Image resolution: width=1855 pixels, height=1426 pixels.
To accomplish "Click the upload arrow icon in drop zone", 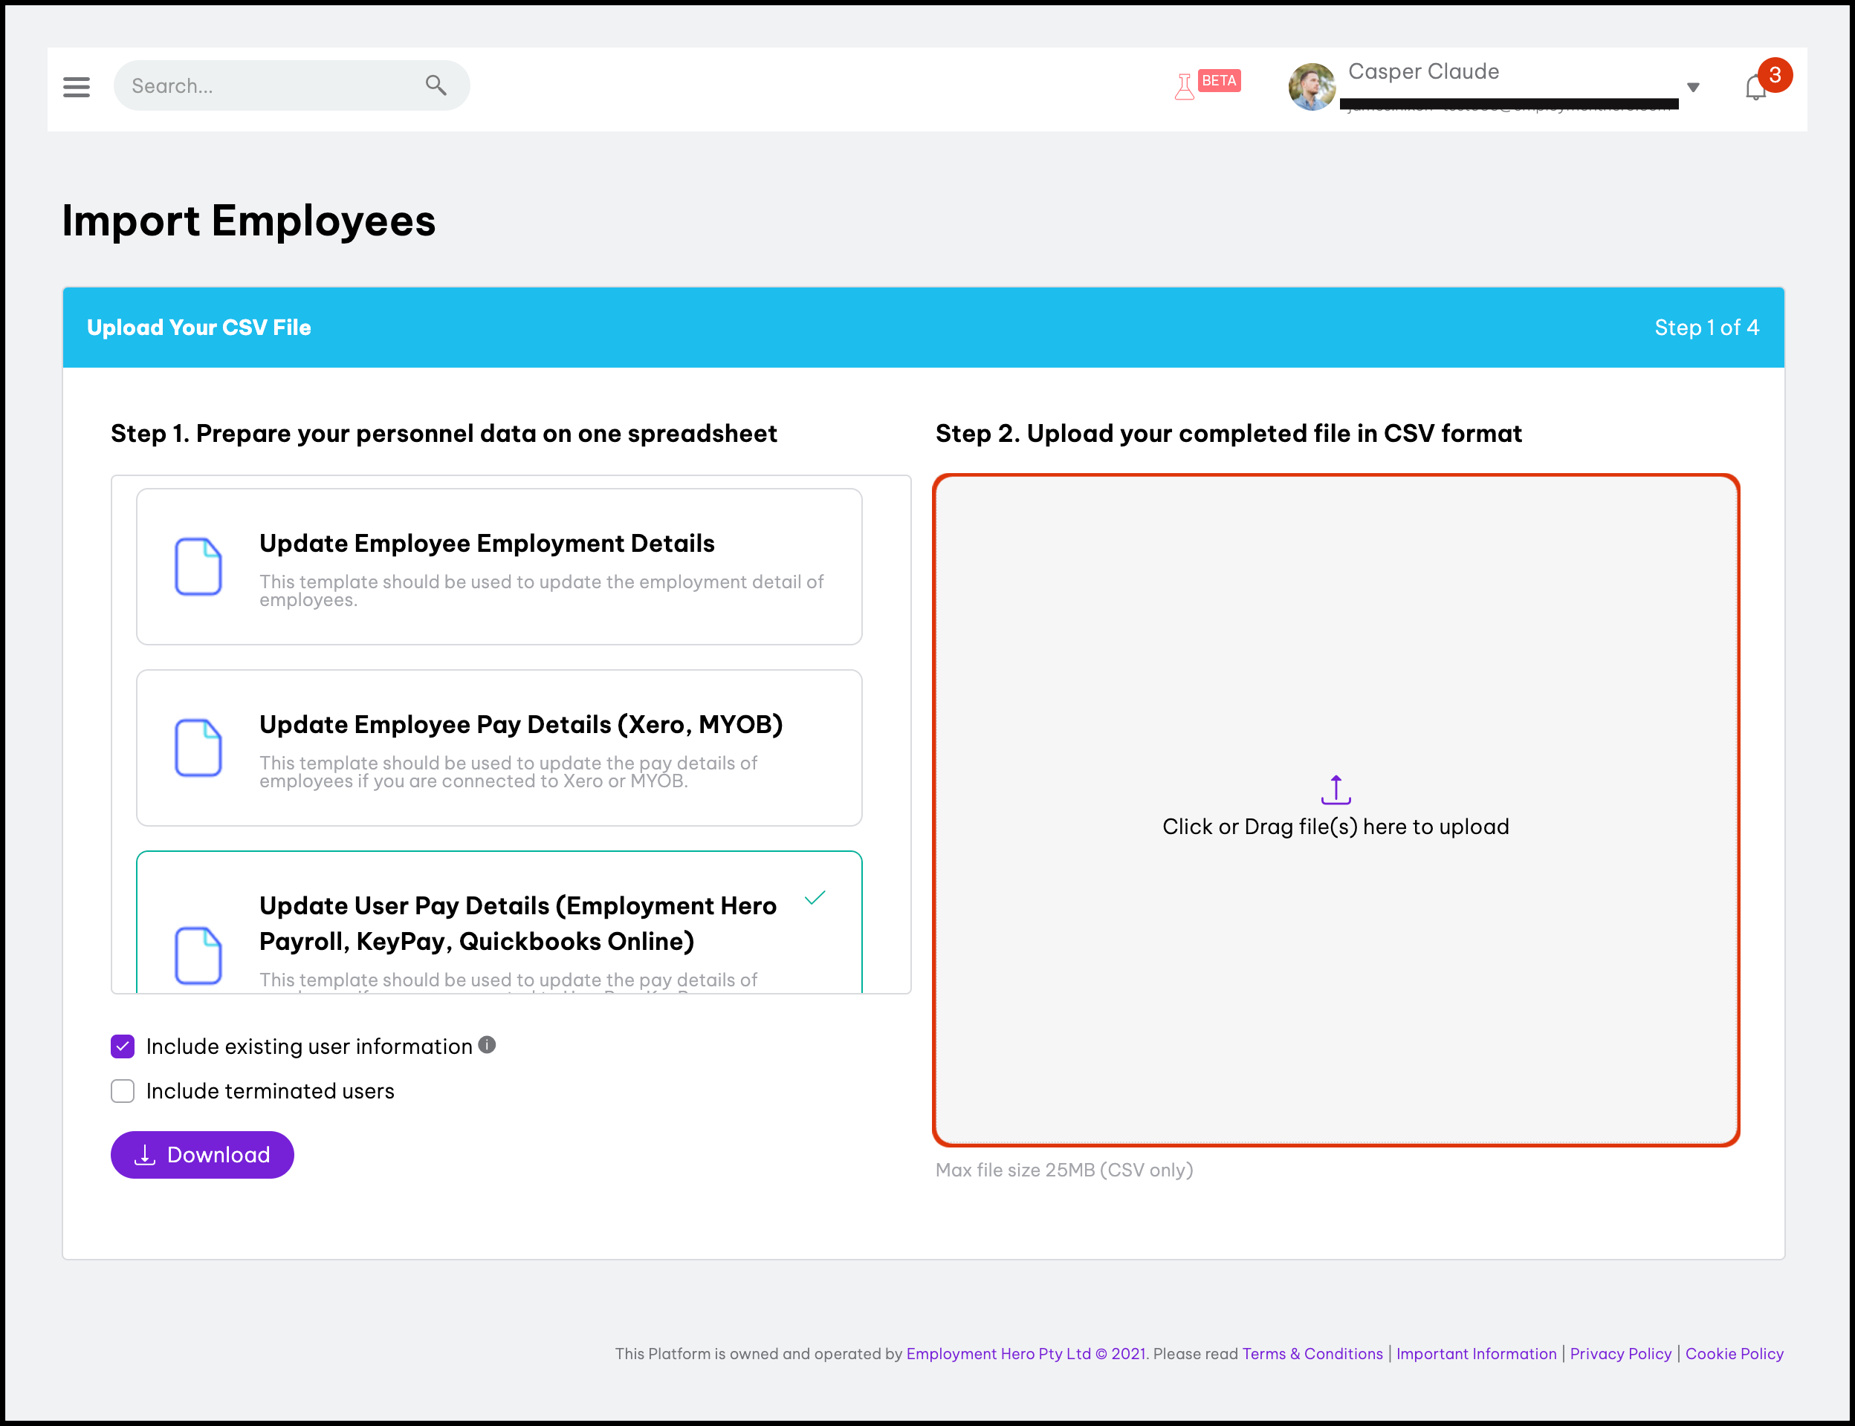I will 1336,789.
